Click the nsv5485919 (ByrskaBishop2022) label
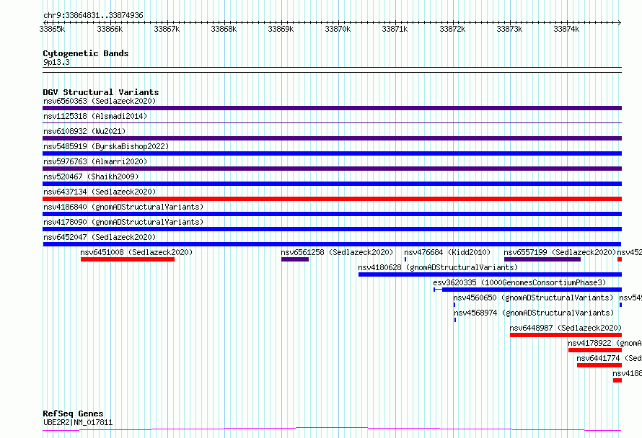This screenshot has height=438, width=642. pyautogui.click(x=106, y=146)
